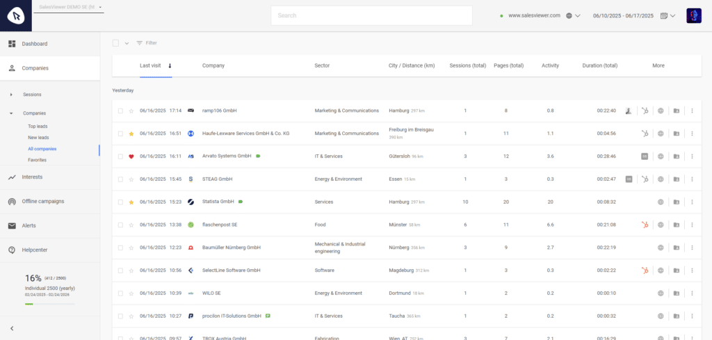Select Favorites submenu
The width and height of the screenshot is (712, 340).
(37, 160)
